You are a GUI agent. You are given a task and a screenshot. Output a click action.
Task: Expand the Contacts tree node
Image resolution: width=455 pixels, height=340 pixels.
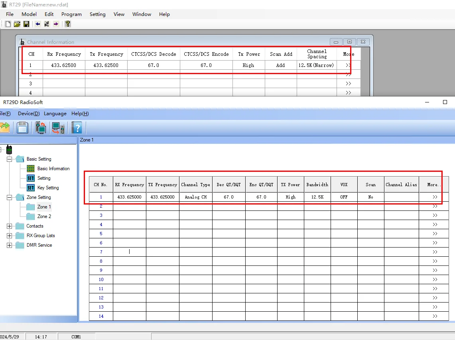[x=9, y=226]
